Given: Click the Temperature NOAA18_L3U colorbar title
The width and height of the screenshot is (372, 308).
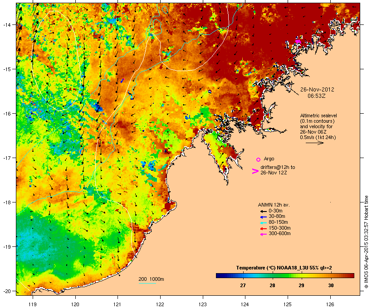Looking at the screenshot, I should [284, 268].
